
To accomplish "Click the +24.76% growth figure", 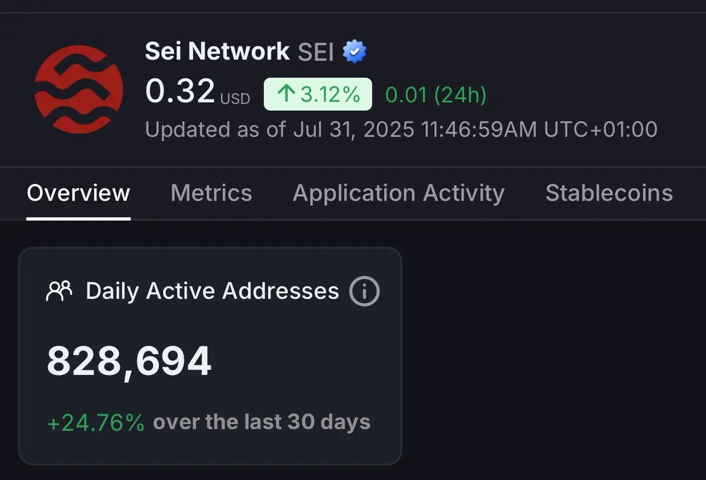I will tap(96, 422).
